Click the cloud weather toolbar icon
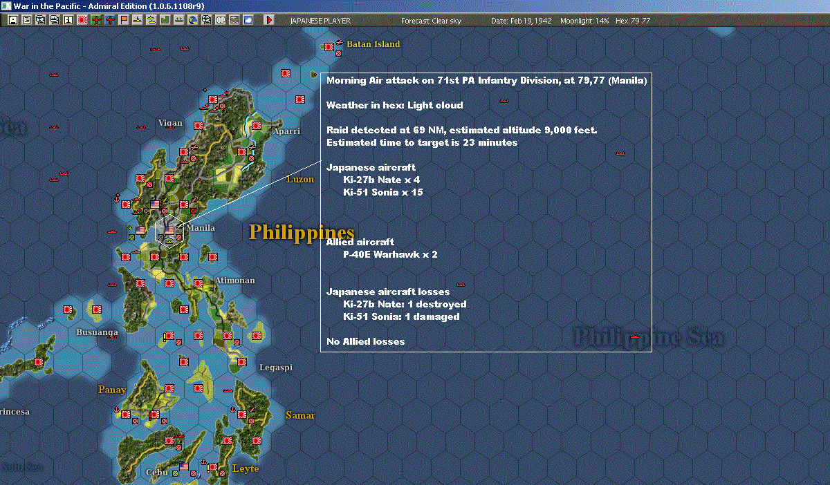Screen dimensions: 830x485 pos(248,20)
